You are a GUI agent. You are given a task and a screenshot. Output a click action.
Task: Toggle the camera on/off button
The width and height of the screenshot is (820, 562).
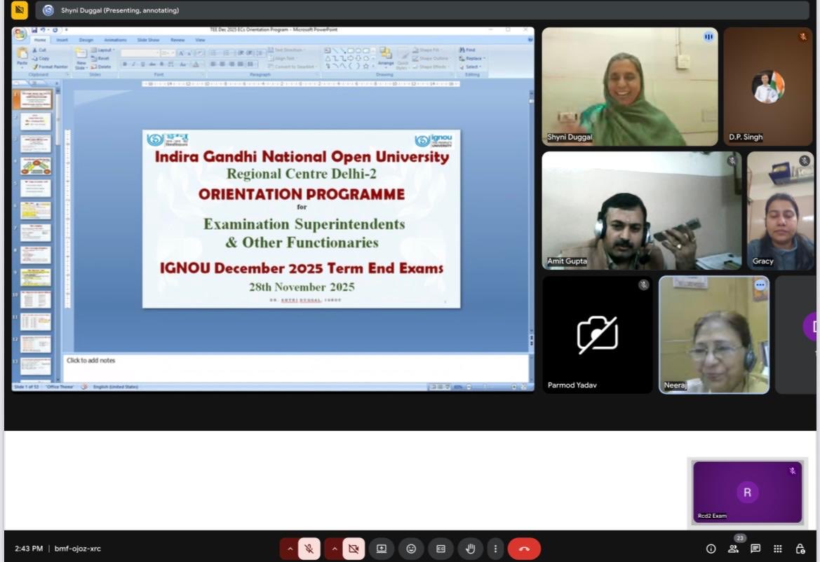pos(354,549)
